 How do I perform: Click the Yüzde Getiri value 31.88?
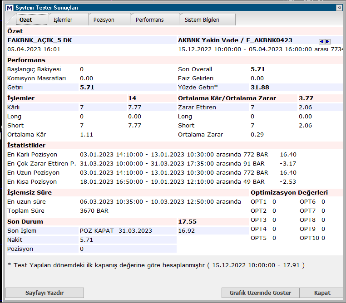coord(260,87)
